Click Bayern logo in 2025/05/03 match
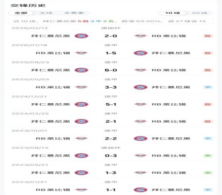The height and width of the screenshot is (195, 222). click(140, 87)
